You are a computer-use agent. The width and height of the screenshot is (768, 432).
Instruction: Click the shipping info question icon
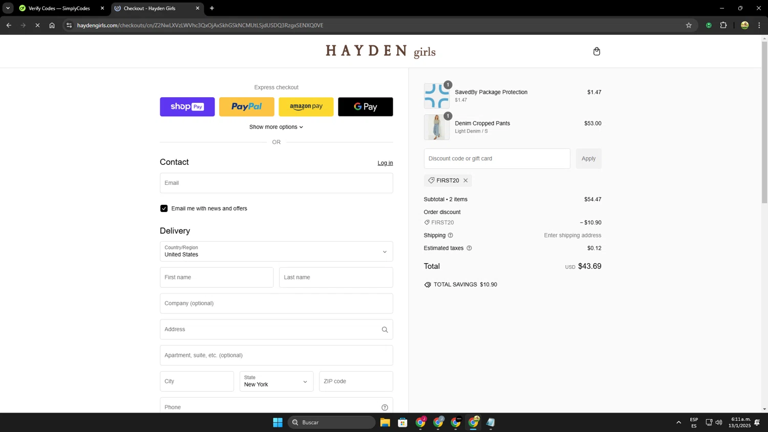(451, 235)
